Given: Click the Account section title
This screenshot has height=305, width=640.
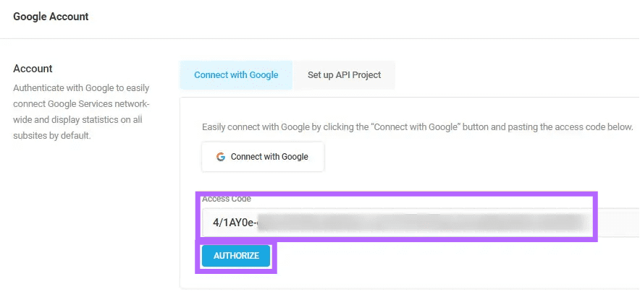Looking at the screenshot, I should (x=33, y=69).
